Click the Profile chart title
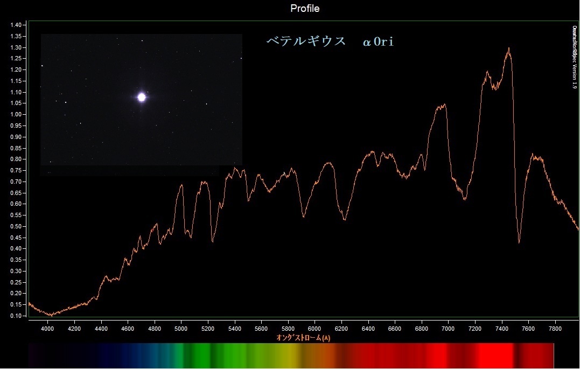580x369 pixels. (x=305, y=8)
